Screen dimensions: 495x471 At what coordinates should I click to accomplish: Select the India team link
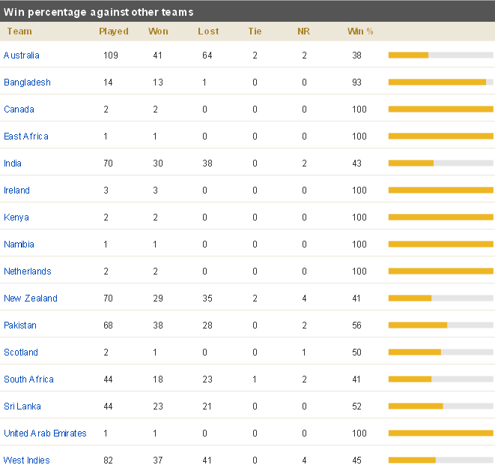coord(13,163)
